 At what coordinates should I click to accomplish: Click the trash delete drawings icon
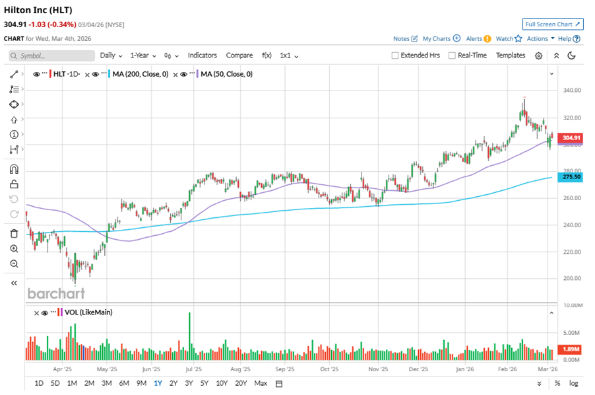(14, 234)
